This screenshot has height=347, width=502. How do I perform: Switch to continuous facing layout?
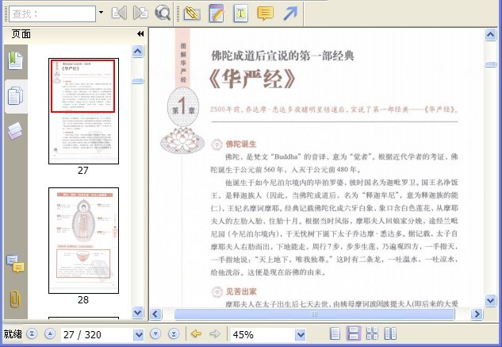pyautogui.click(x=372, y=334)
